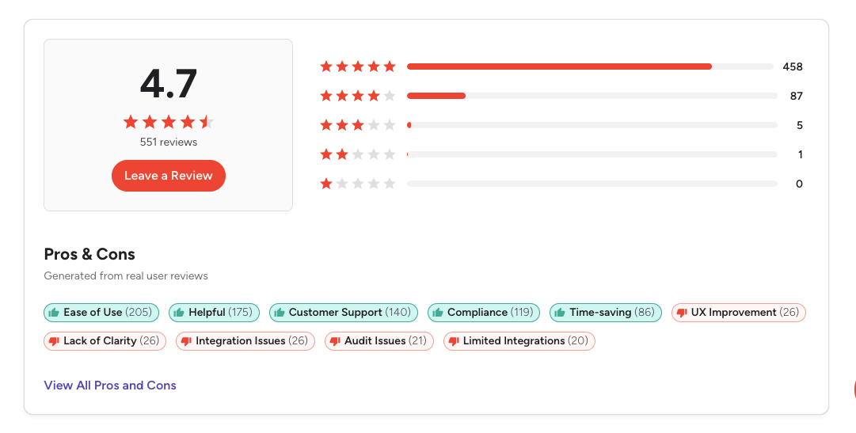Click thumbs-up icon on Time-saving tag
856x433 pixels.
click(560, 313)
